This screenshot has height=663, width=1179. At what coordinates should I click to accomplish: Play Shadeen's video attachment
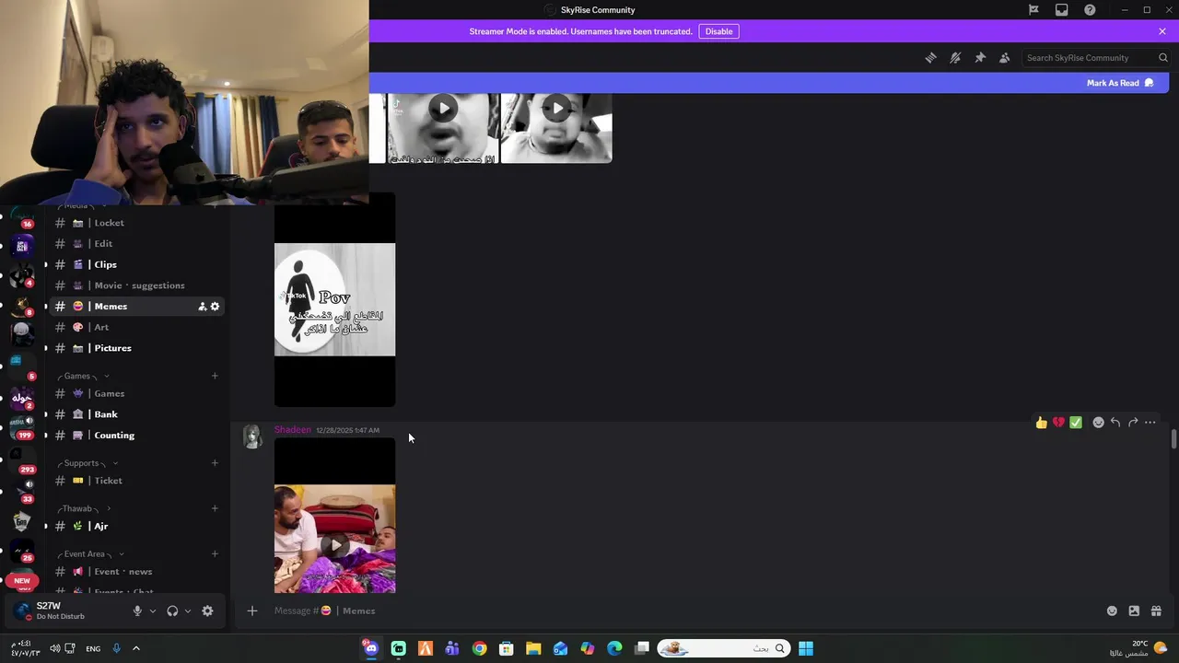pos(335,545)
